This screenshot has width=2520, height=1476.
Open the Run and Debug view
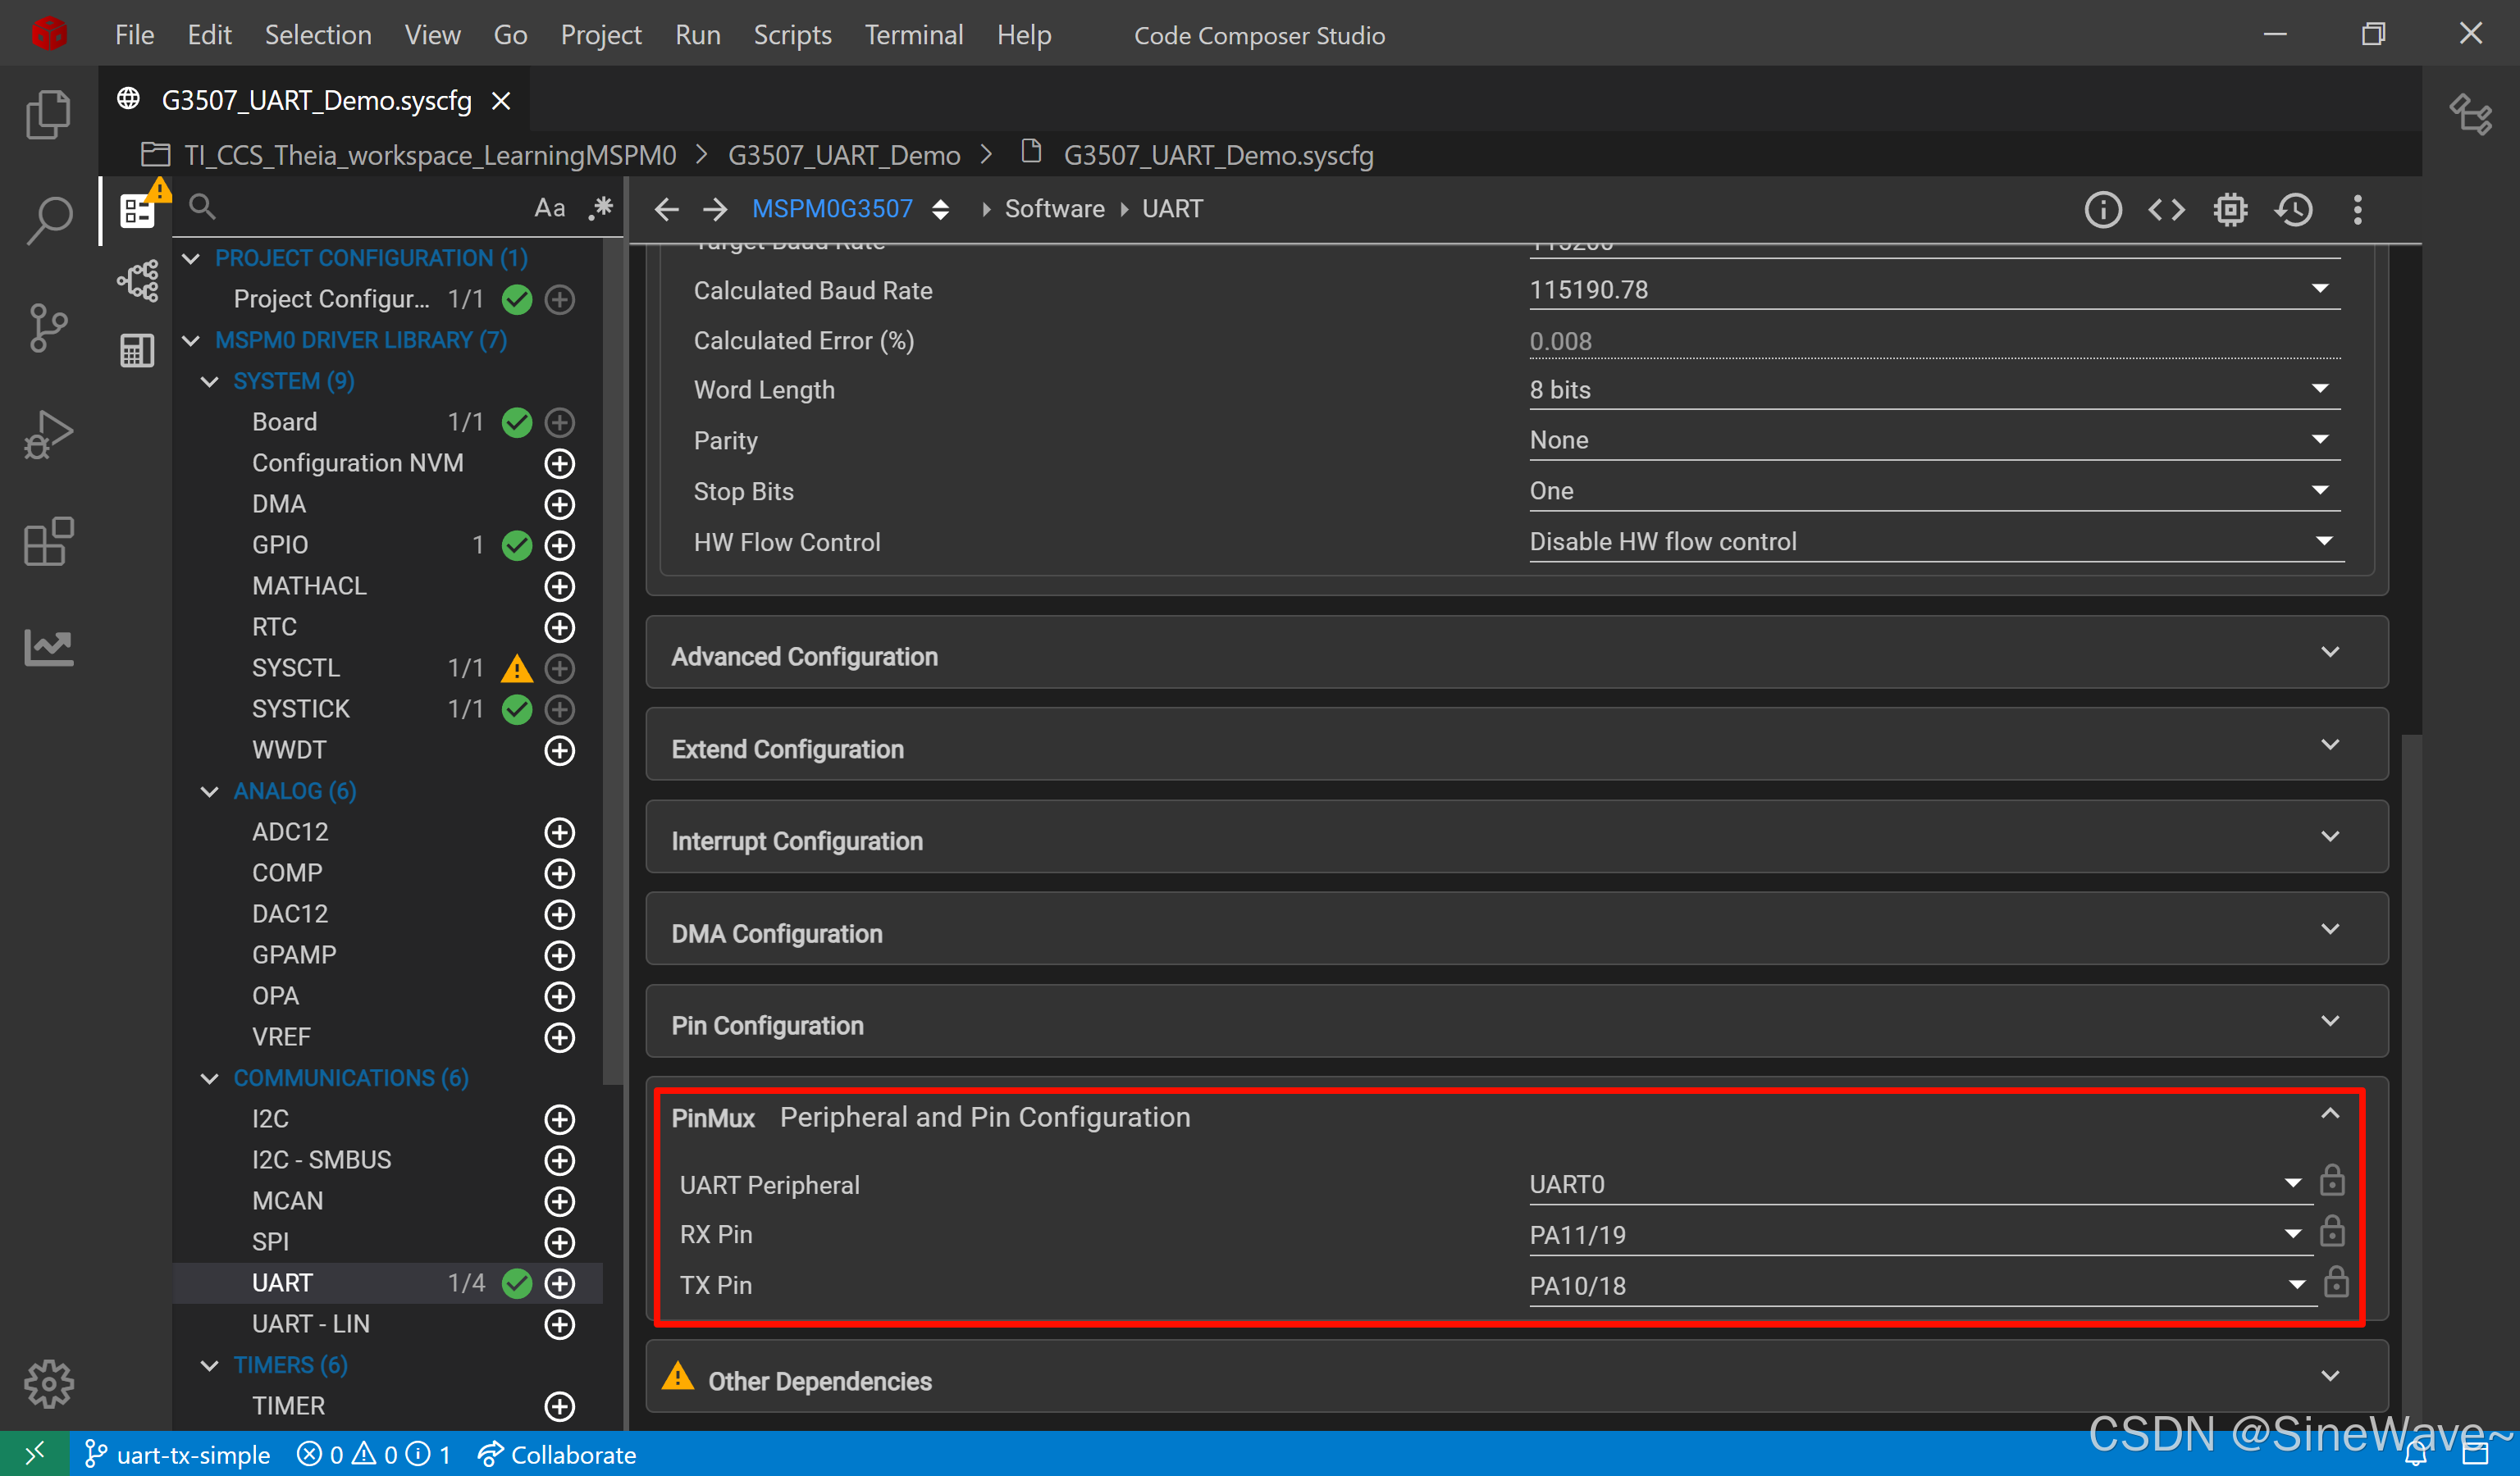(x=48, y=435)
